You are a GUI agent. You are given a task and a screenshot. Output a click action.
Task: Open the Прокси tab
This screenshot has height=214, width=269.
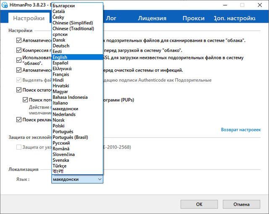click(193, 18)
